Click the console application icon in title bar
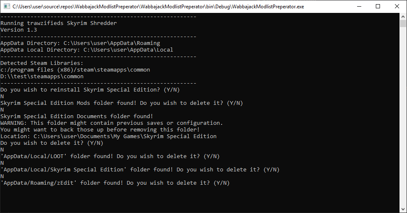Screen dimensions: 407x213 coord(7,7)
